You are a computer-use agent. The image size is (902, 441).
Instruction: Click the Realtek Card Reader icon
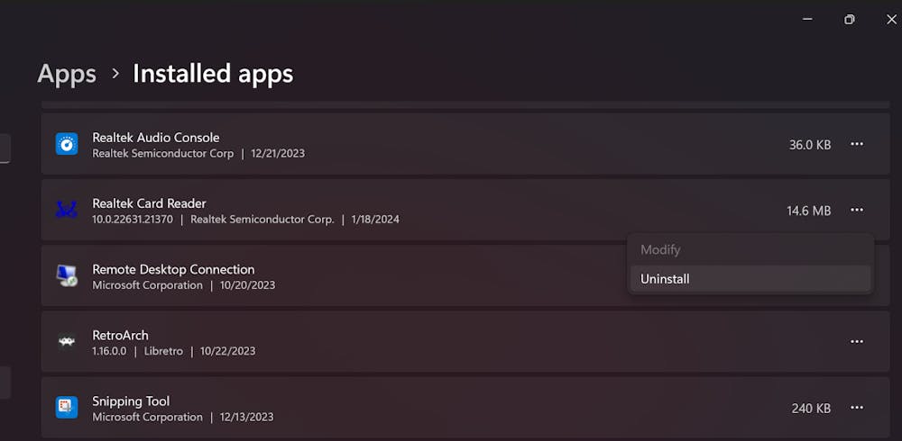pyautogui.click(x=67, y=210)
